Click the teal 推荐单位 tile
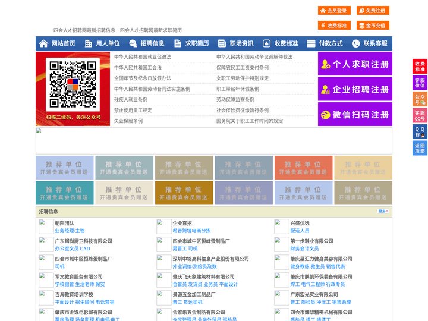This screenshot has width=428, height=321. pyautogui.click(x=64, y=193)
